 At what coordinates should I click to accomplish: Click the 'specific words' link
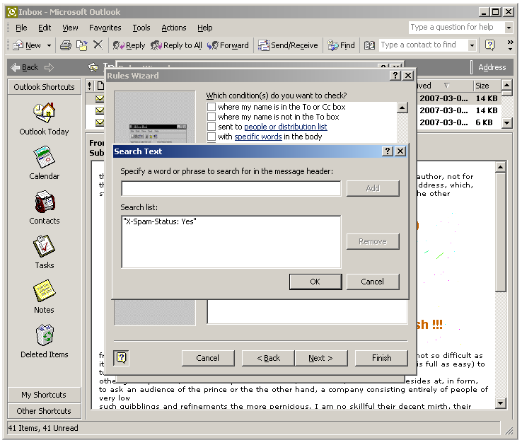pos(258,137)
